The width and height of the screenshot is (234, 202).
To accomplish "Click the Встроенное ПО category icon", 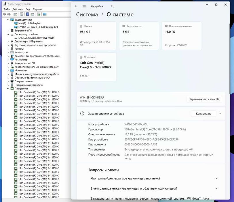I will (x=12, y=31).
